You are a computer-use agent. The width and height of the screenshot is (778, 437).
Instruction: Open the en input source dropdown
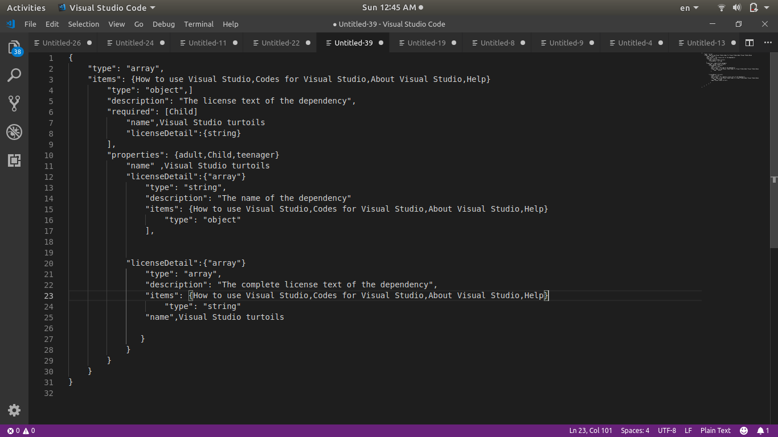tap(689, 8)
